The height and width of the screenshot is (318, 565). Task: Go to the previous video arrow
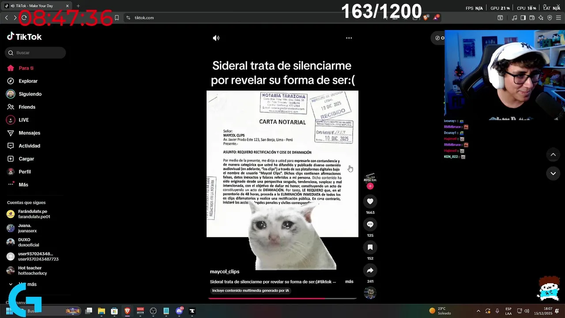(x=553, y=155)
